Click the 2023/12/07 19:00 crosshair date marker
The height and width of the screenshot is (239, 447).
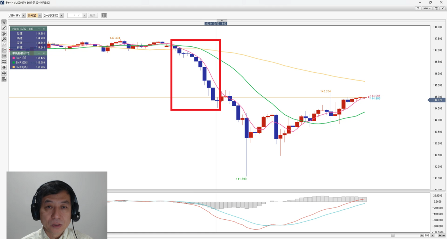[216, 23]
